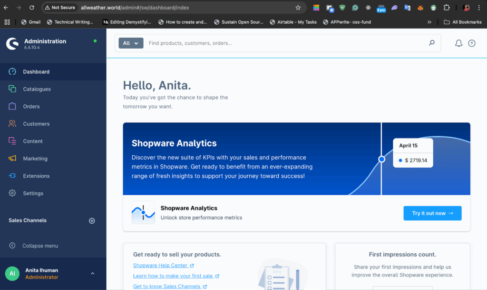Click the translate extension icon
This screenshot has width=487, height=290.
[407, 8]
